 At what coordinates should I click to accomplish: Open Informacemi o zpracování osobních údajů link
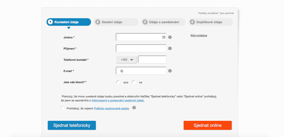[x=118, y=100]
